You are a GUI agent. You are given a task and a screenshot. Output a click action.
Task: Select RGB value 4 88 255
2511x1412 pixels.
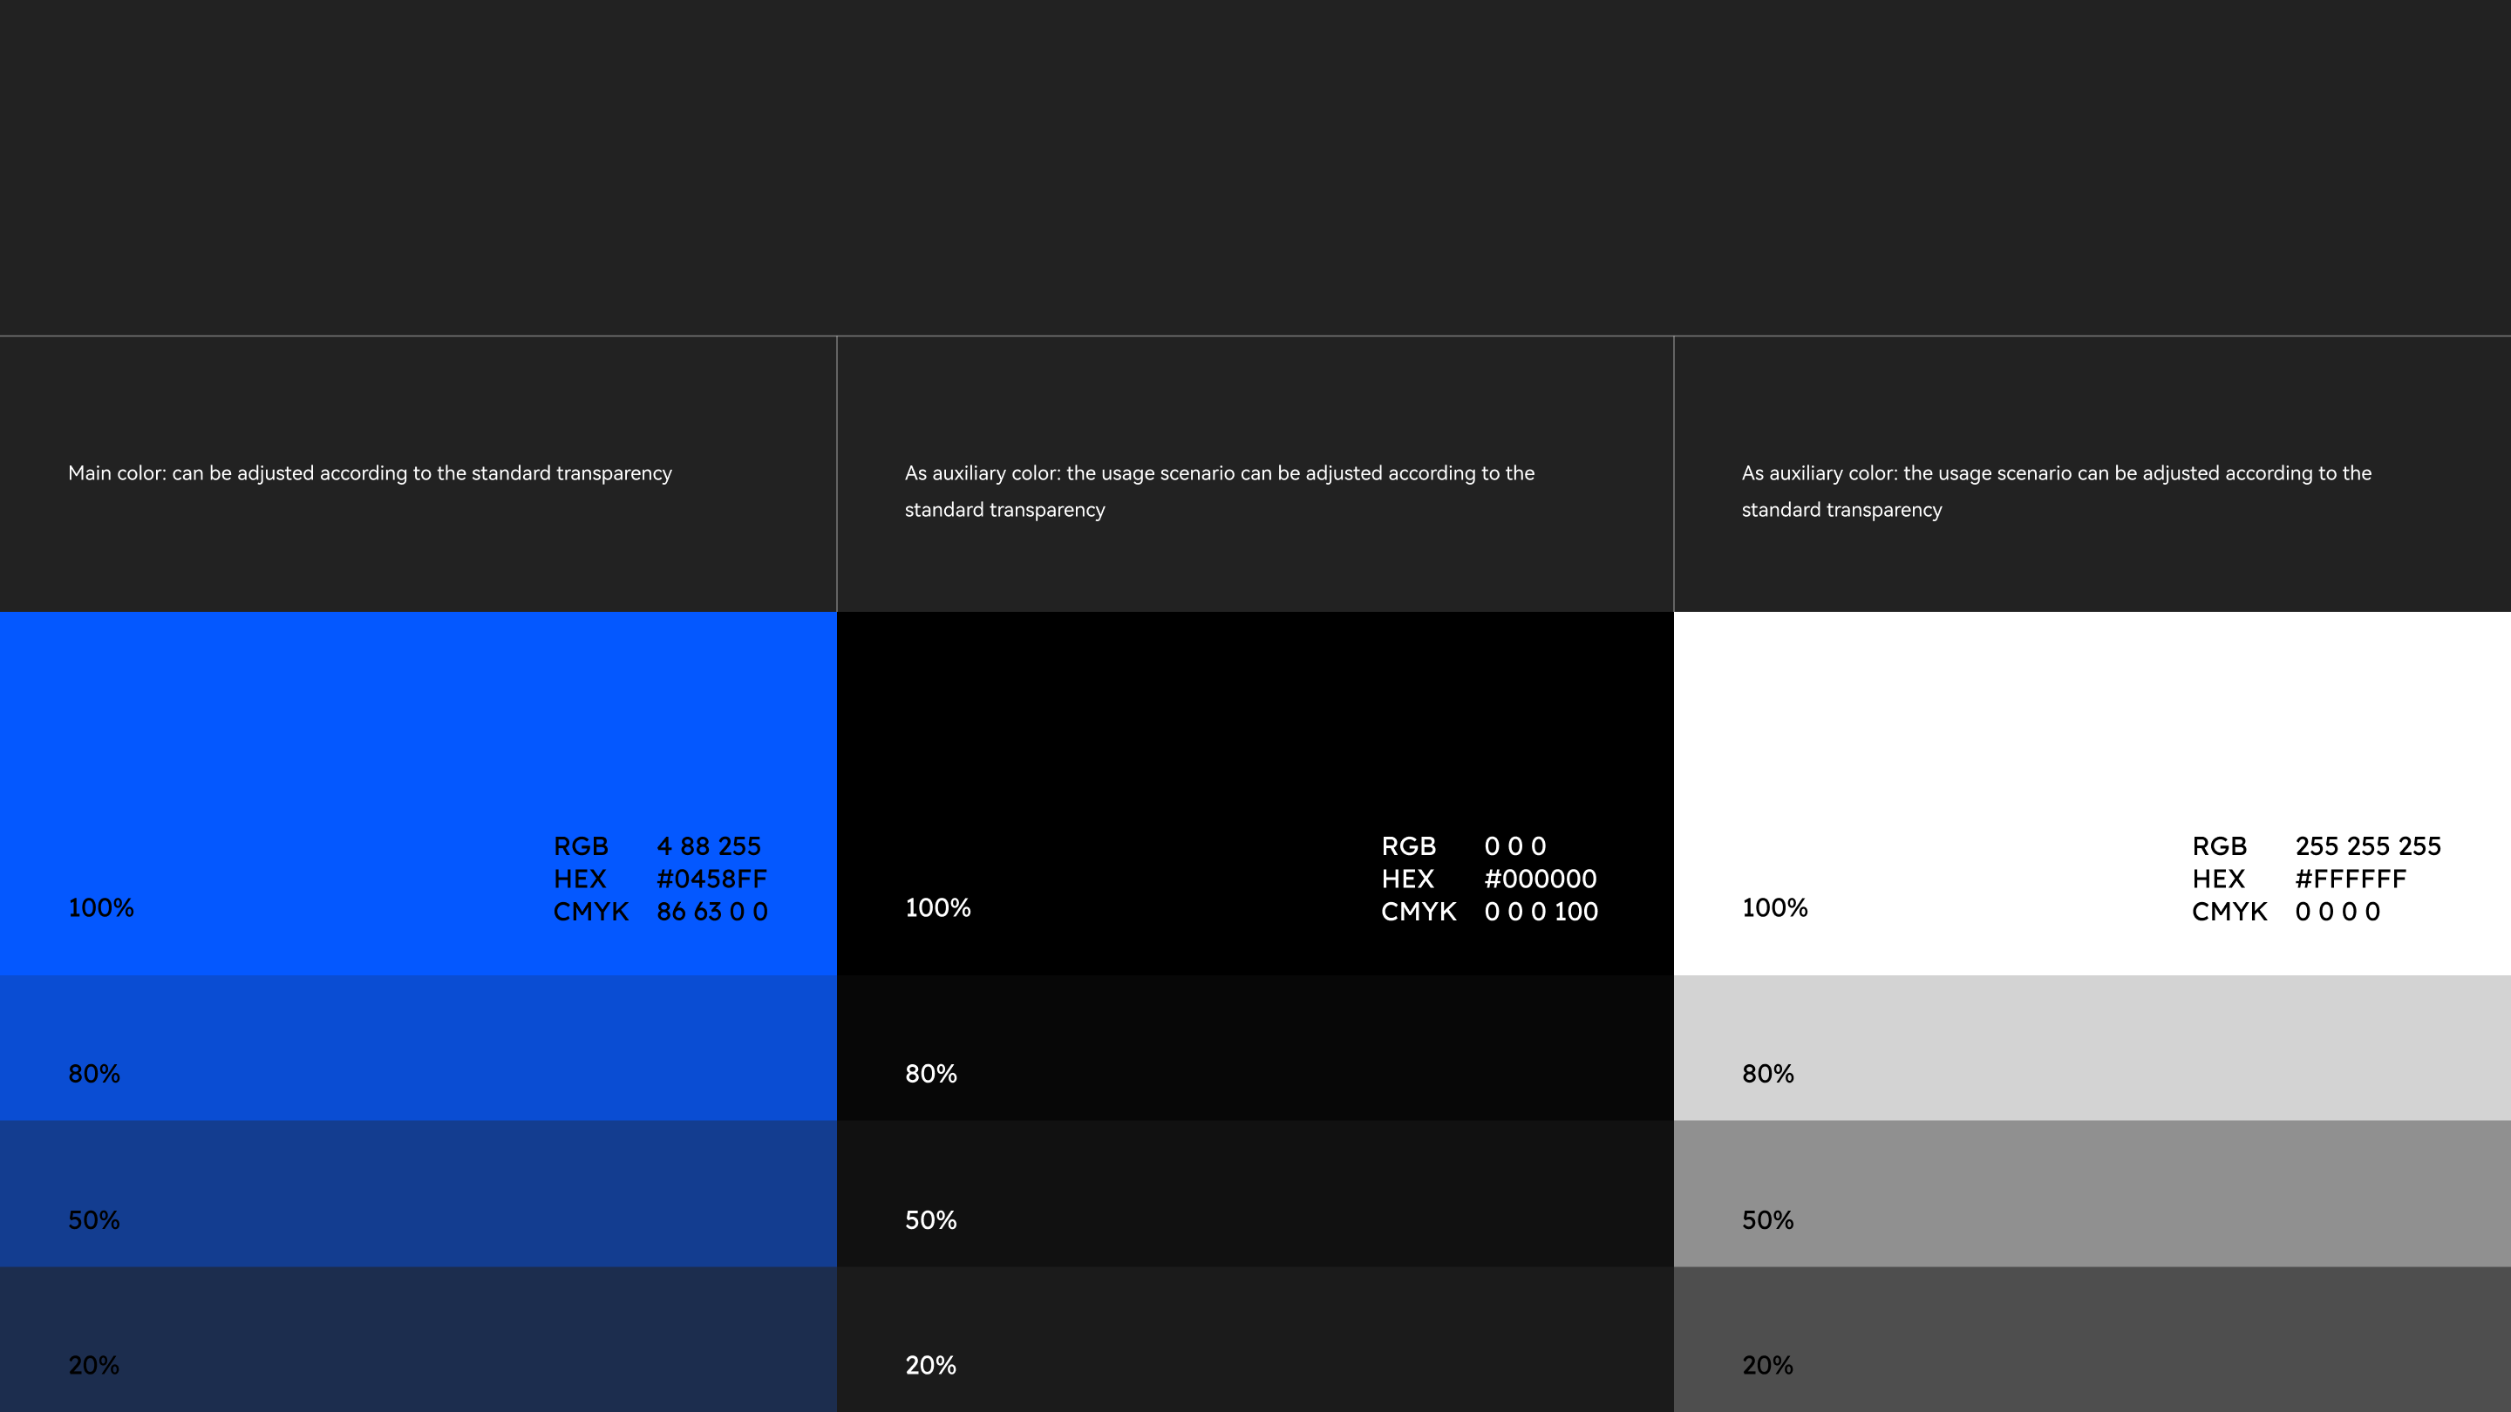tap(709, 845)
